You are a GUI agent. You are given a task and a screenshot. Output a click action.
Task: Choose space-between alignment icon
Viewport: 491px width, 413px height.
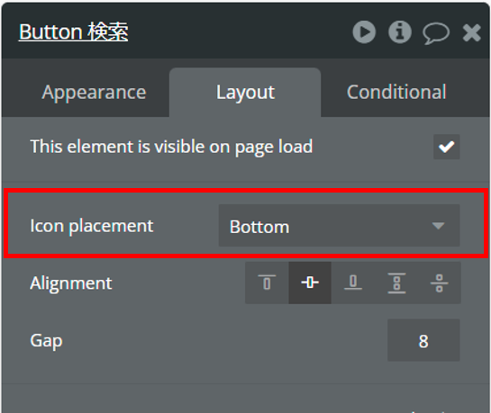pyautogui.click(x=396, y=283)
